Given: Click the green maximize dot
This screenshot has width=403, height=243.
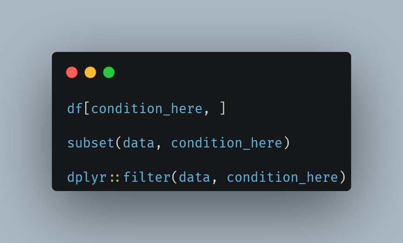Looking at the screenshot, I should 109,72.
